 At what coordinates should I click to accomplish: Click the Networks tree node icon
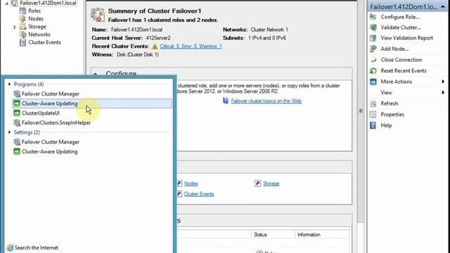click(x=22, y=34)
